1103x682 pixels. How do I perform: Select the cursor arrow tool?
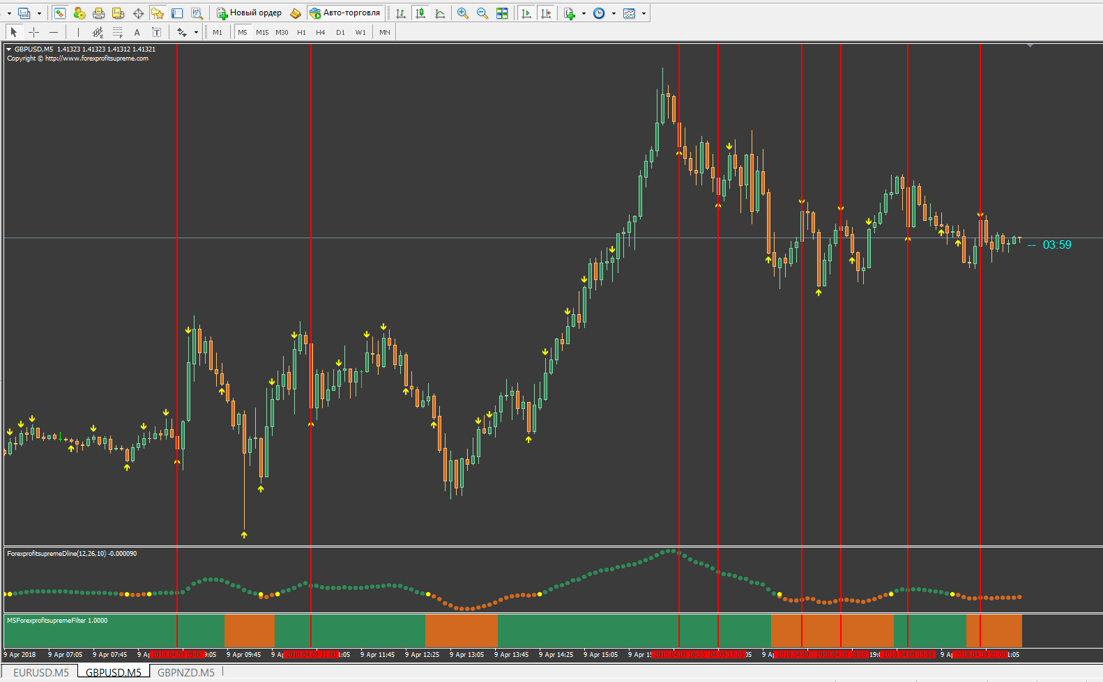point(14,32)
